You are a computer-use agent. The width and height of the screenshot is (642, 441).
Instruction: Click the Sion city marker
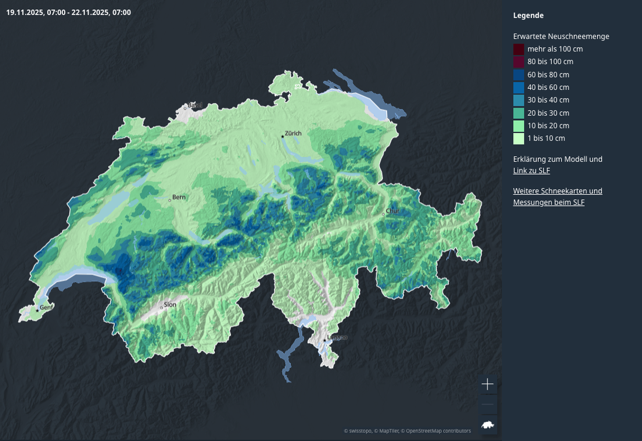click(161, 308)
